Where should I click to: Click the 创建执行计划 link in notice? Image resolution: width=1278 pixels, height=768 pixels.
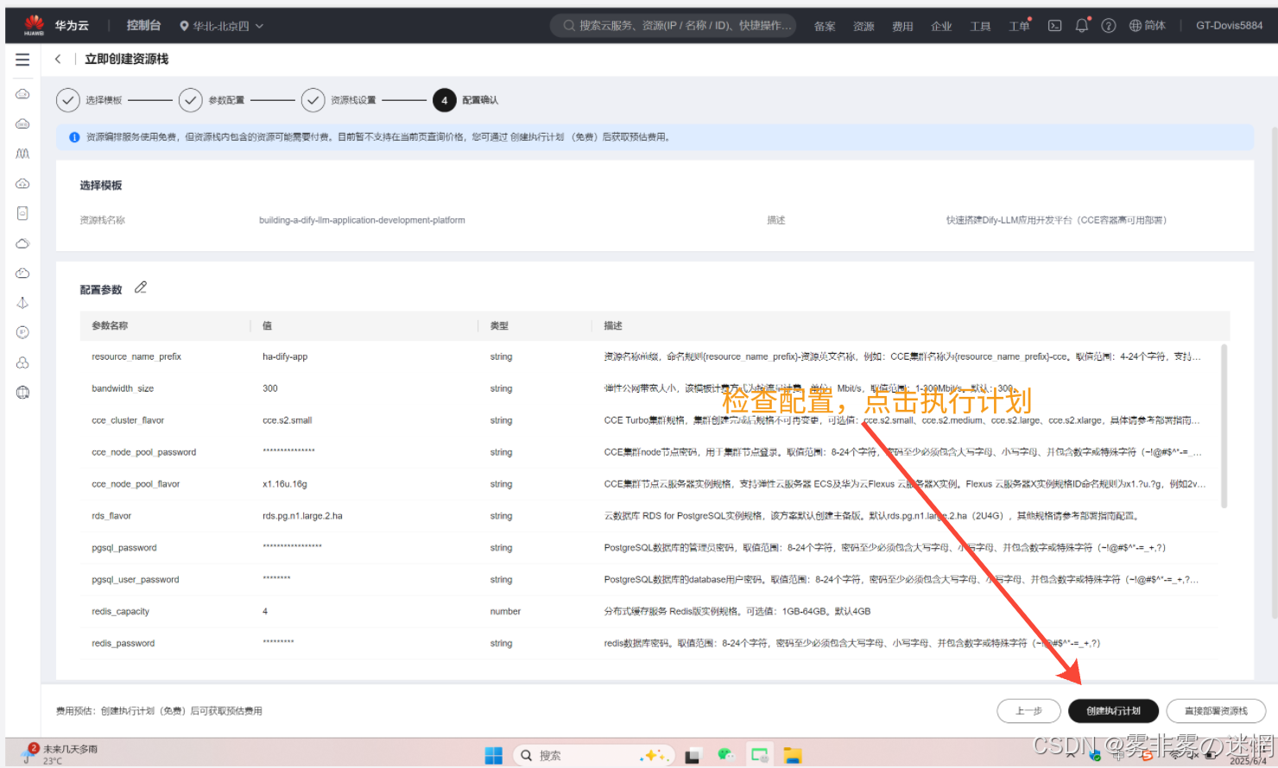536,137
